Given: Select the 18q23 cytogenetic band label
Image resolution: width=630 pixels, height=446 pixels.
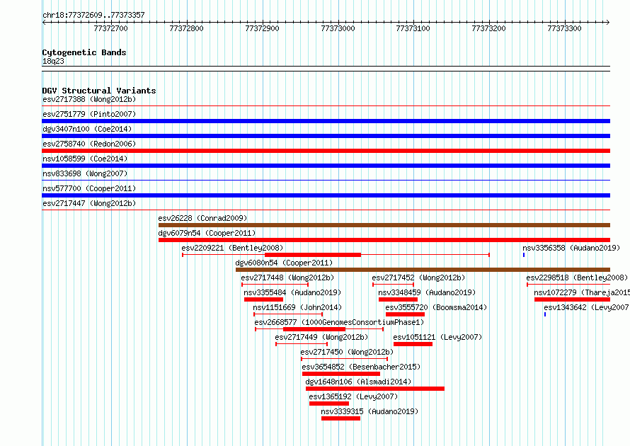Looking at the screenshot, I should point(53,61).
